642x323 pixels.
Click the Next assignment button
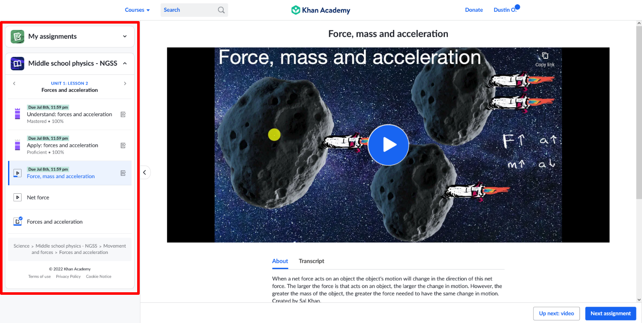coord(610,313)
